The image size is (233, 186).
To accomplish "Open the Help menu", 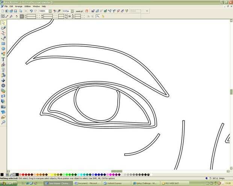I will (x=44, y=6).
